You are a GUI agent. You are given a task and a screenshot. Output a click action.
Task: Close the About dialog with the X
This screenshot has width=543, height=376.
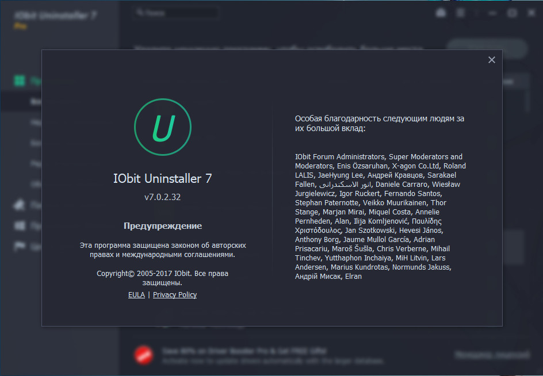(491, 60)
